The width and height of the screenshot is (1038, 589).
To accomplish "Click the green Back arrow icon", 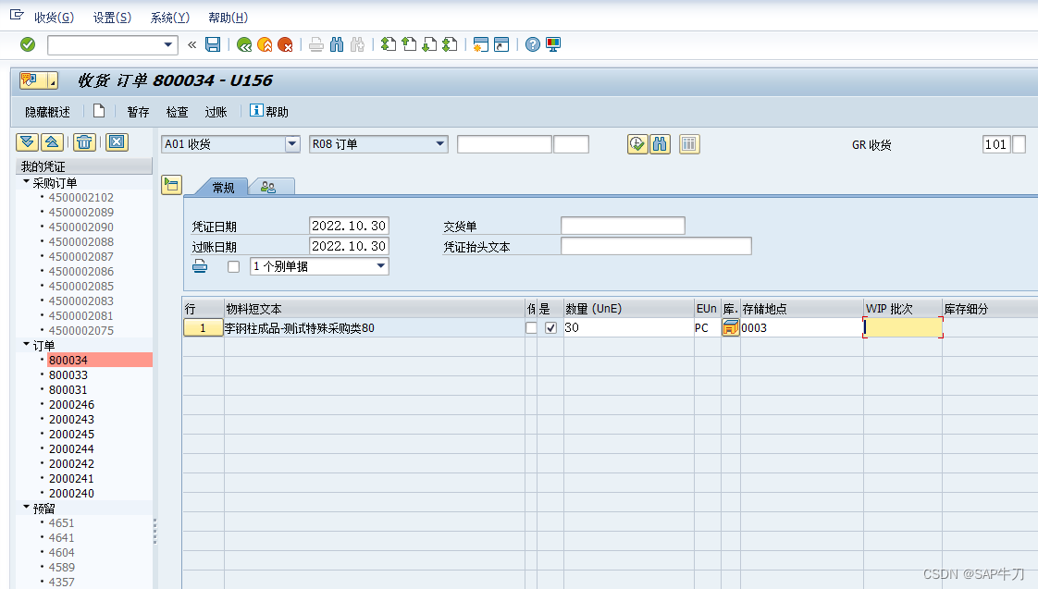I will [244, 44].
